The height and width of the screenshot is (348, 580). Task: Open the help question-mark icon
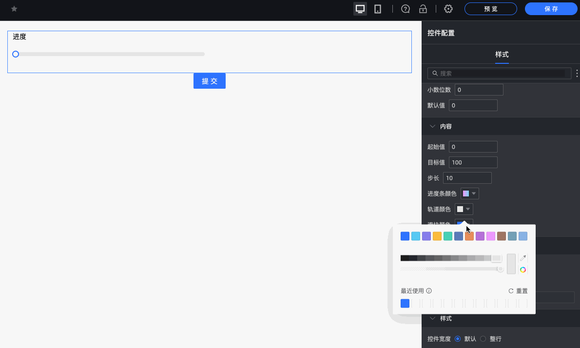coord(406,9)
